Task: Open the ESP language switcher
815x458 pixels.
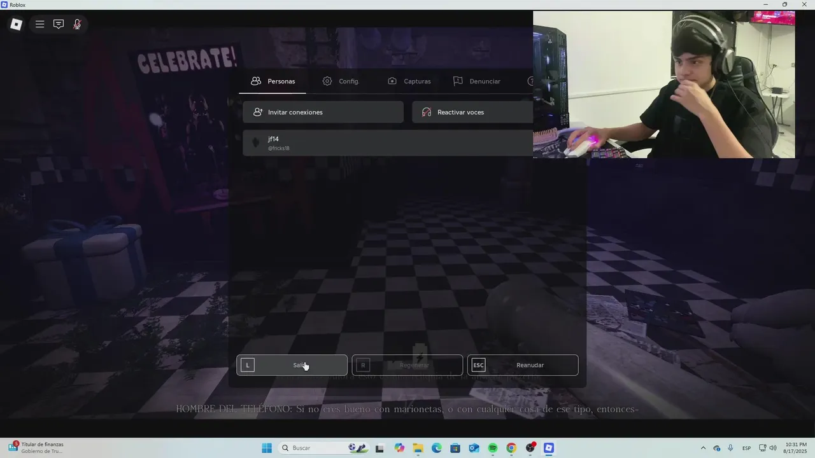Action: pos(746,448)
